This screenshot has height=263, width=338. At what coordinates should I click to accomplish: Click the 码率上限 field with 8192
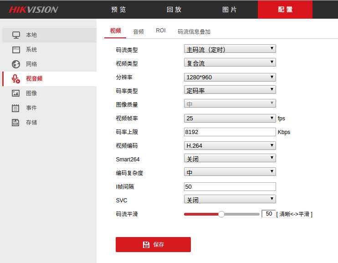pos(230,132)
